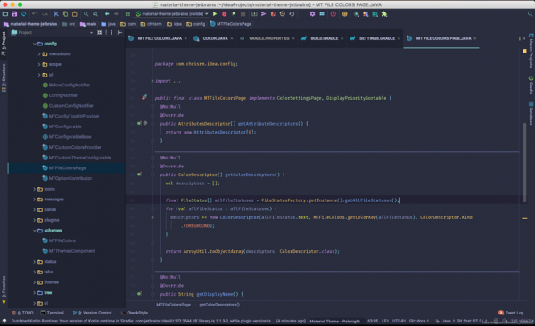Click the Paste clipboard icon
Image resolution: width=535 pixels, height=326 pixels.
(74, 14)
